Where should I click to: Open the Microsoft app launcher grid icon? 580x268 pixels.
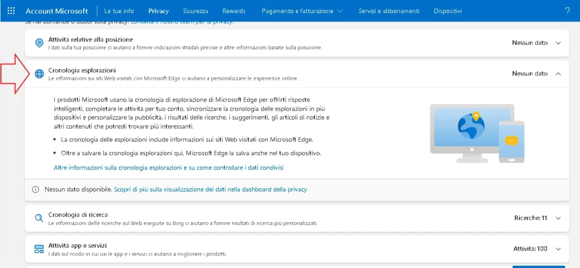tap(11, 11)
